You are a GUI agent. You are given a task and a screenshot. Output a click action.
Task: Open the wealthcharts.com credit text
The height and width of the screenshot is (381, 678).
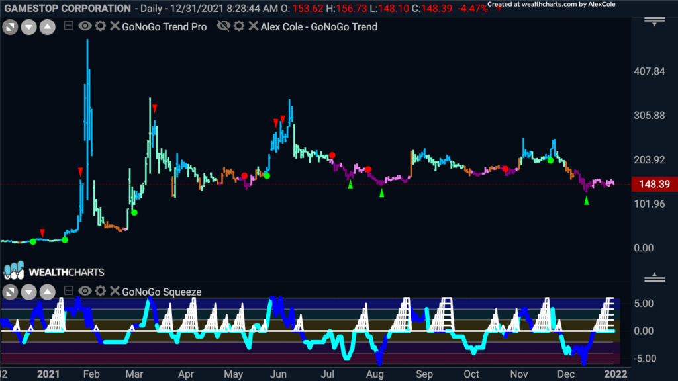point(552,5)
